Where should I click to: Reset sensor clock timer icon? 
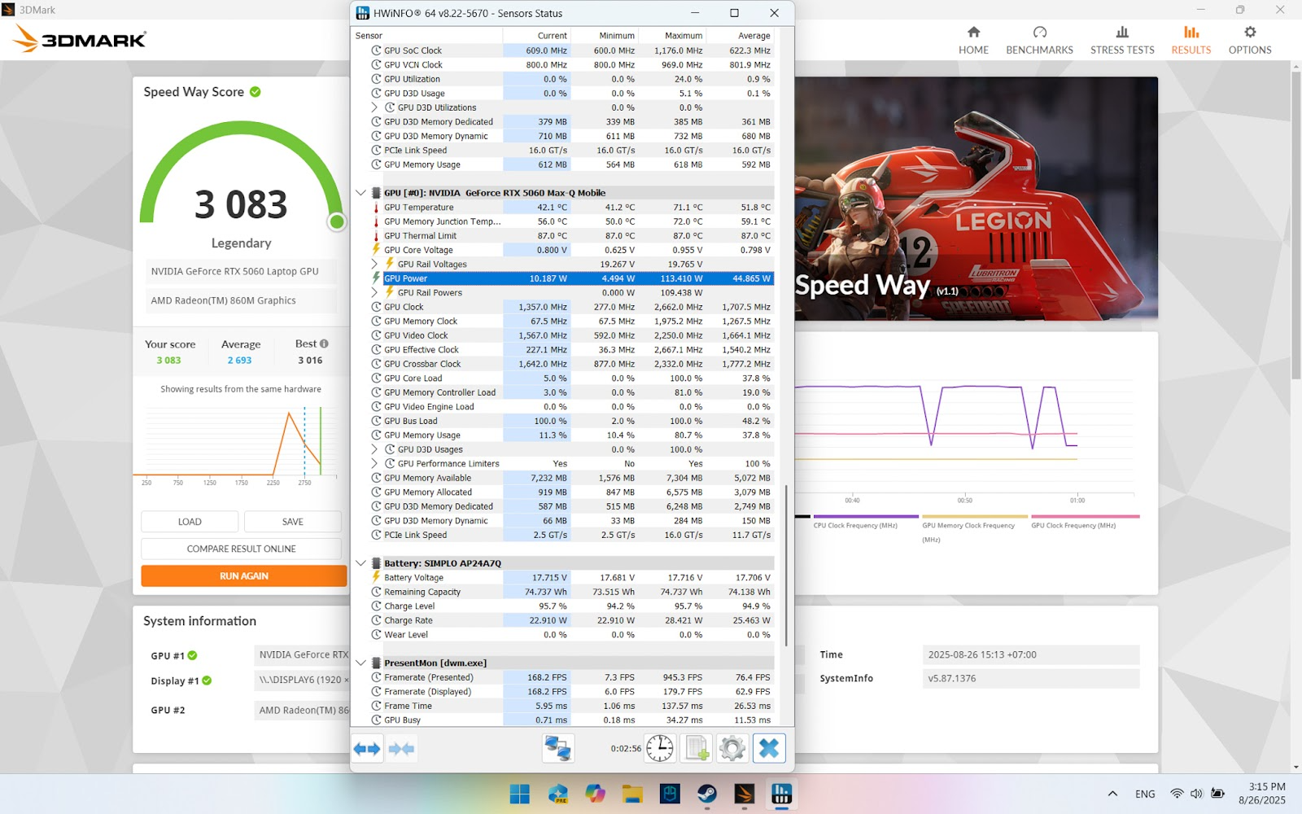coord(660,748)
